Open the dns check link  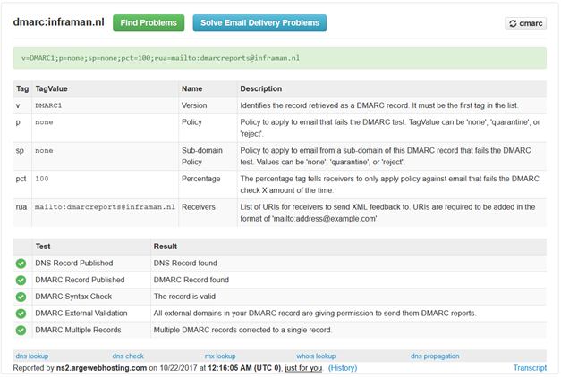129,356
